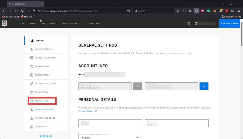
Task: Open the Firefox downloads panel
Action: 184,11
